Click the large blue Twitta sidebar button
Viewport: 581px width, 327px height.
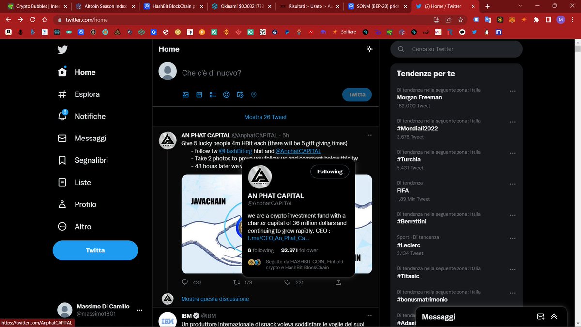[x=95, y=250]
